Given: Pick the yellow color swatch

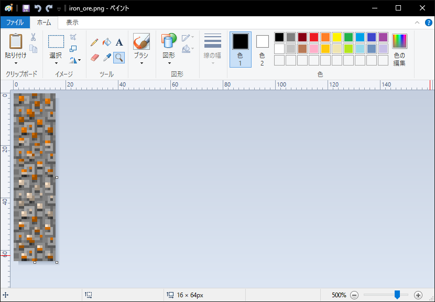Looking at the screenshot, I should point(337,37).
